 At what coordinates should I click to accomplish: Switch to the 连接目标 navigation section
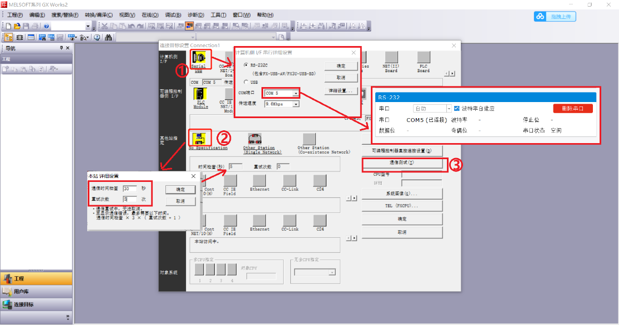pyautogui.click(x=36, y=304)
